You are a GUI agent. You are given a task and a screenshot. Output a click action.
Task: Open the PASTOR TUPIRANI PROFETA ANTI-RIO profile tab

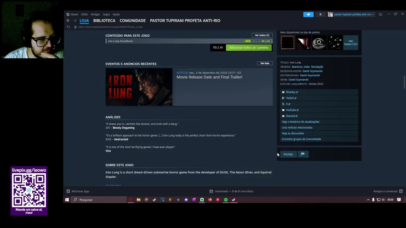pyautogui.click(x=185, y=21)
